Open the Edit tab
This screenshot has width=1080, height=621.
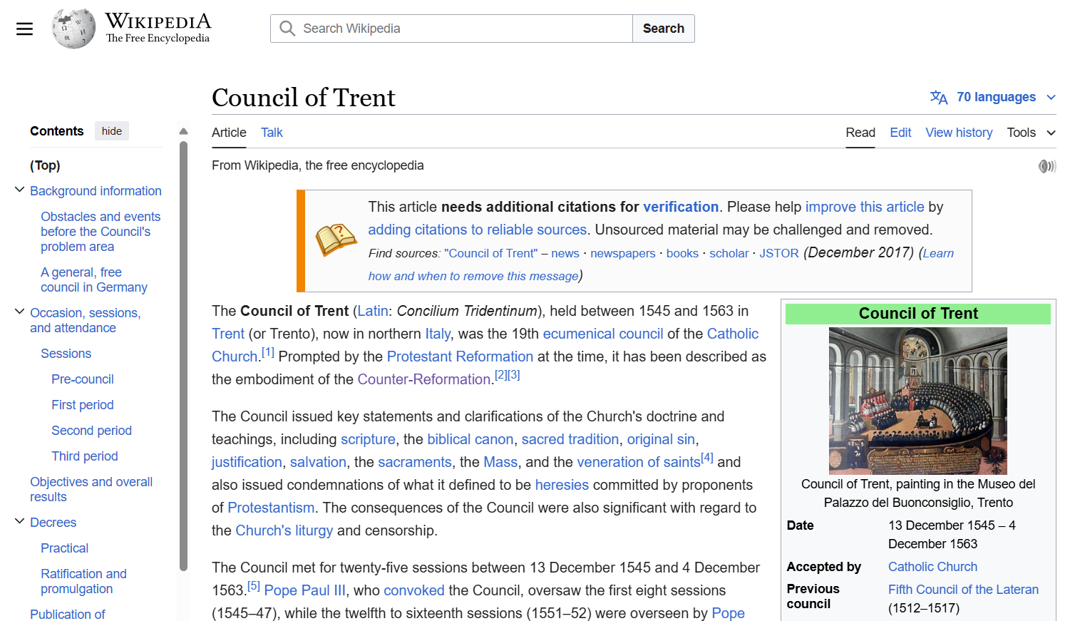pyautogui.click(x=900, y=133)
